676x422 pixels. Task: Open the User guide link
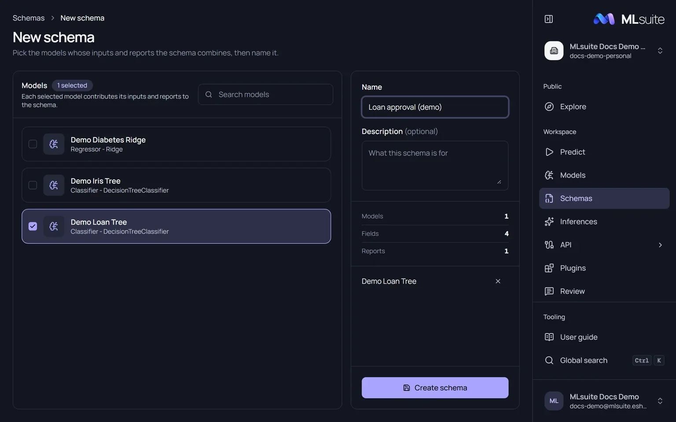604,337
